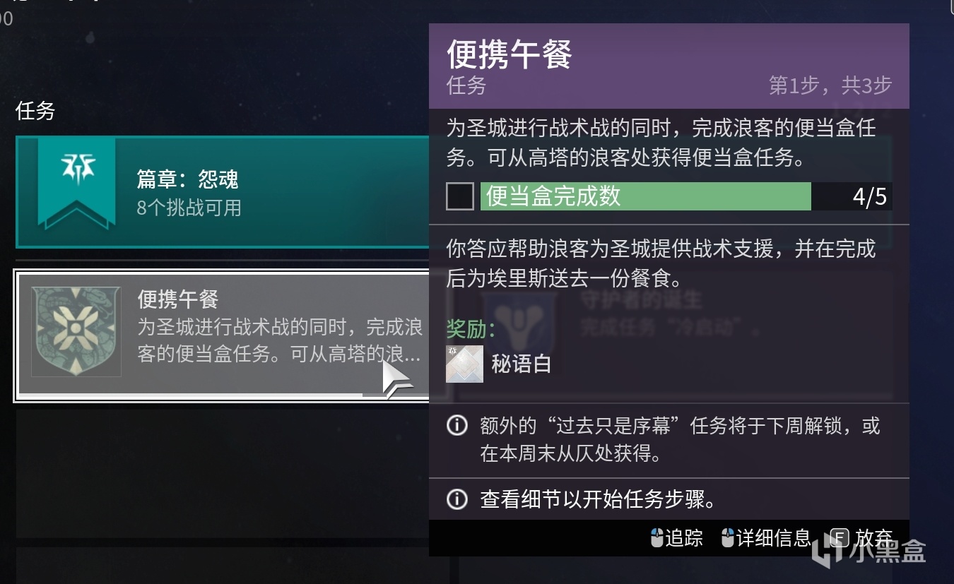
Task: Click info icon beside 查看细节 hint
Action: (x=457, y=500)
